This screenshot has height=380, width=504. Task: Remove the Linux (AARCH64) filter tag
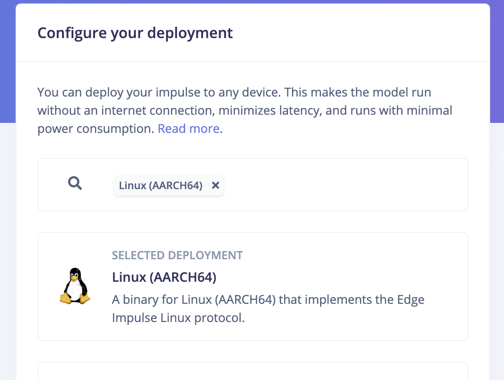pos(216,185)
